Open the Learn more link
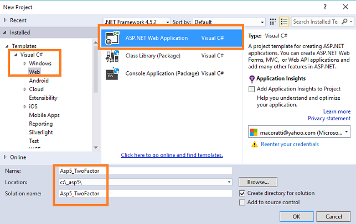 coord(337,111)
